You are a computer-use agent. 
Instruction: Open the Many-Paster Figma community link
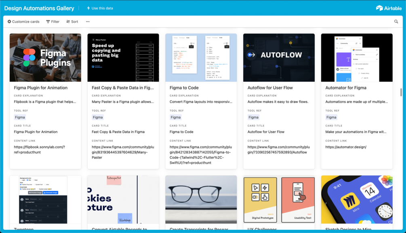click(123, 152)
